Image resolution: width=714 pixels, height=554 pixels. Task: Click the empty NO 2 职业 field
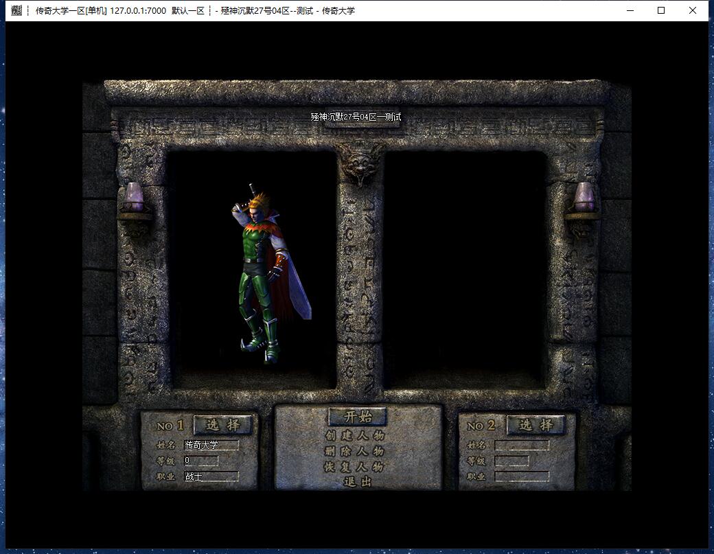point(522,476)
